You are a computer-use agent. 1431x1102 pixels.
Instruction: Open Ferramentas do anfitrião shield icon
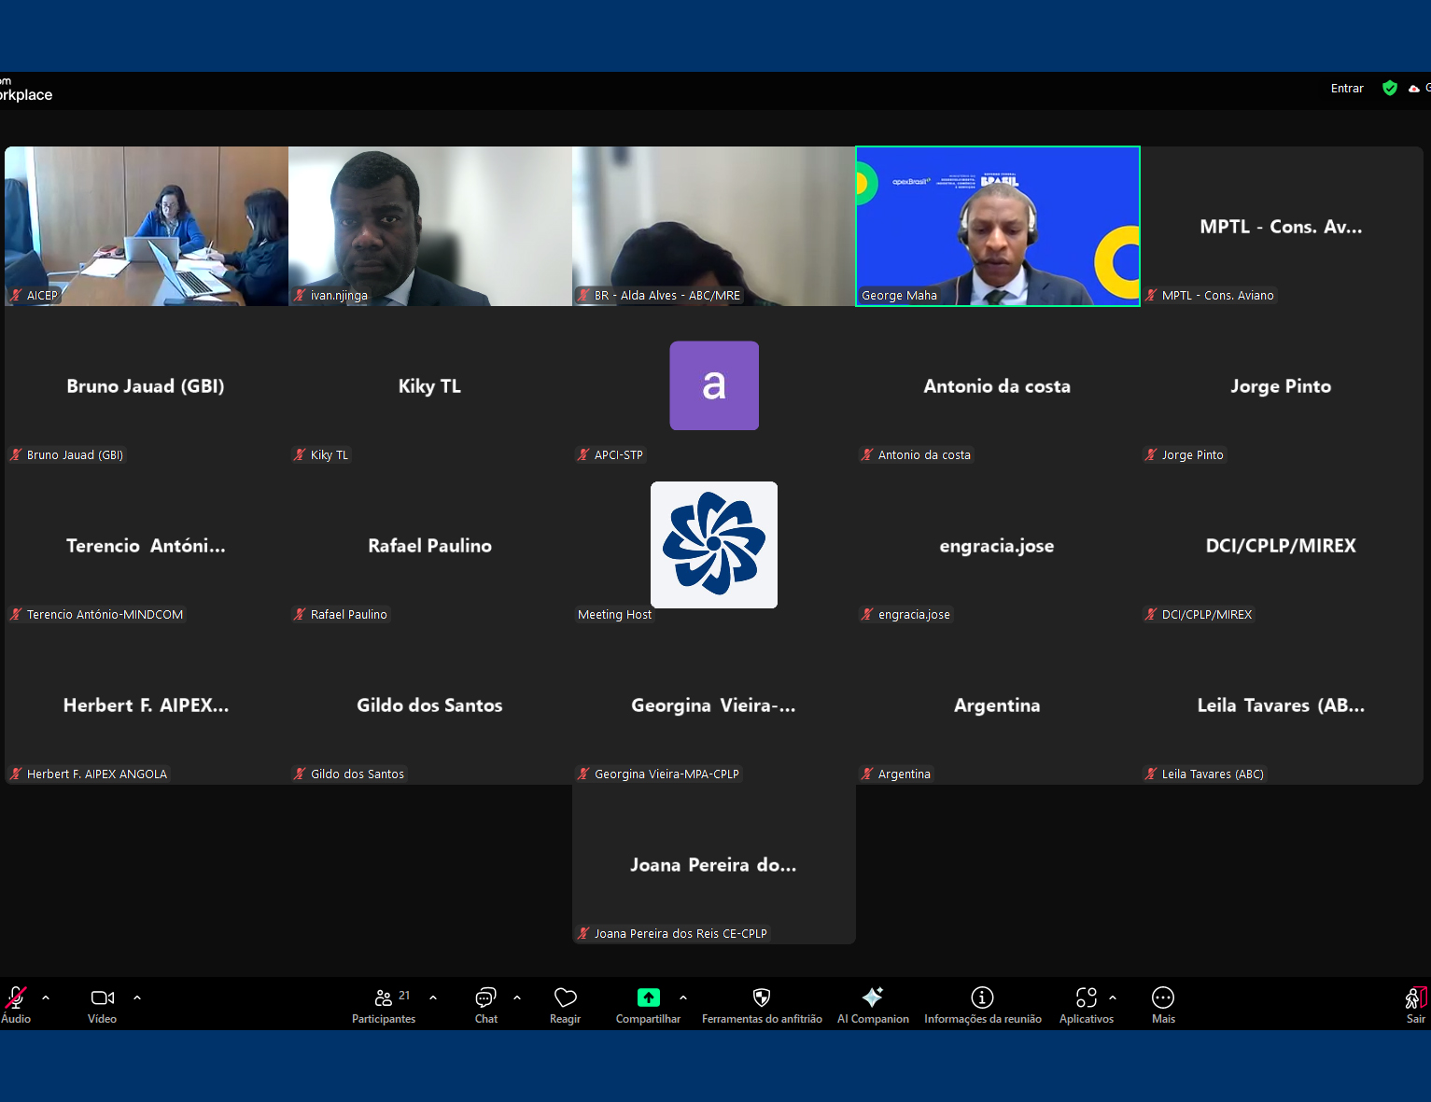tap(762, 998)
